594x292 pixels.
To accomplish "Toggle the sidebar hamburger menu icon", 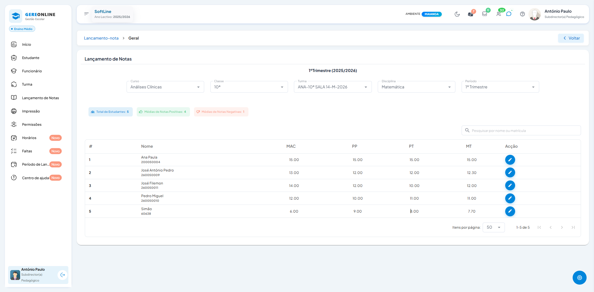I will click(x=86, y=14).
